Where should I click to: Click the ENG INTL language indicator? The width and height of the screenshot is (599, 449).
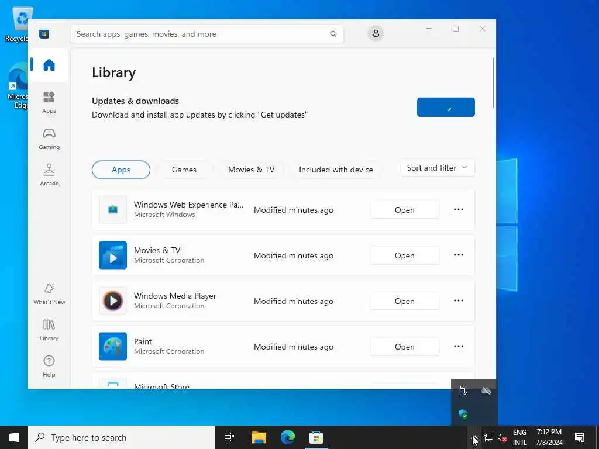[519, 437]
